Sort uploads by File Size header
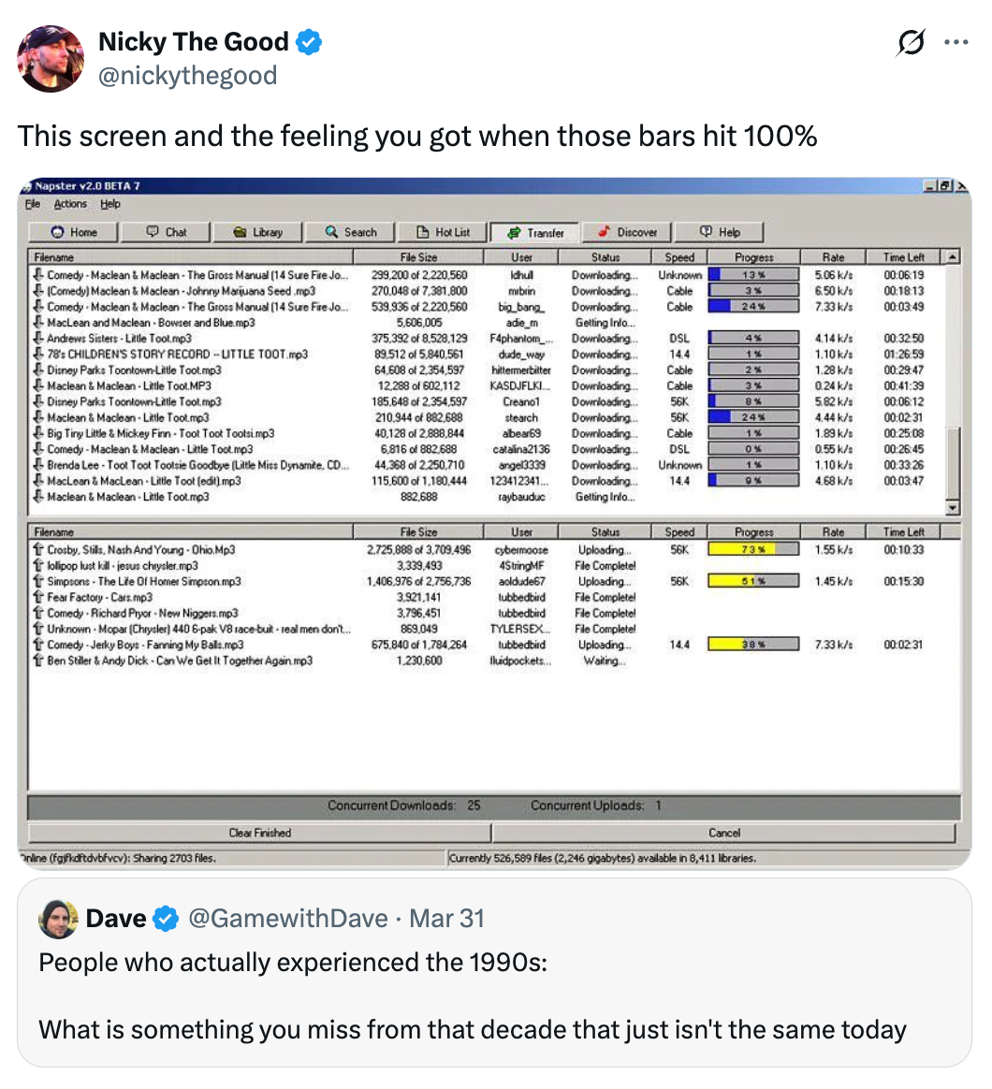Screen dimensions: 992x1089 [418, 531]
